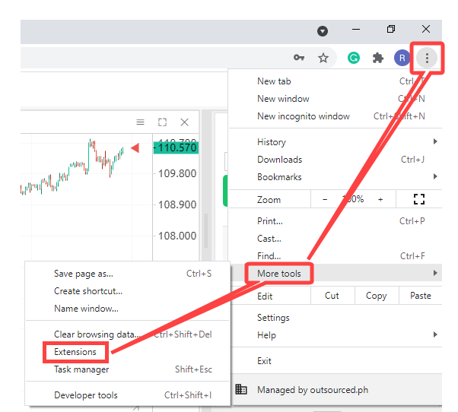
Task: Expand the Help submenu
Action: pos(335,334)
